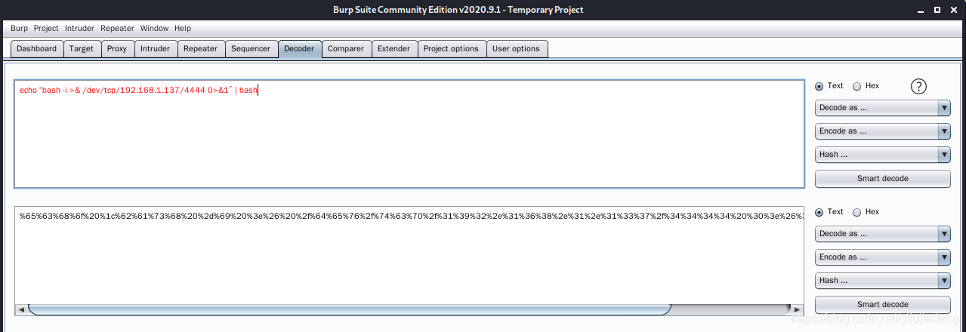Click the horizontal scrollbar thumb in output panel
This screenshot has width=966, height=332.
(x=349, y=309)
